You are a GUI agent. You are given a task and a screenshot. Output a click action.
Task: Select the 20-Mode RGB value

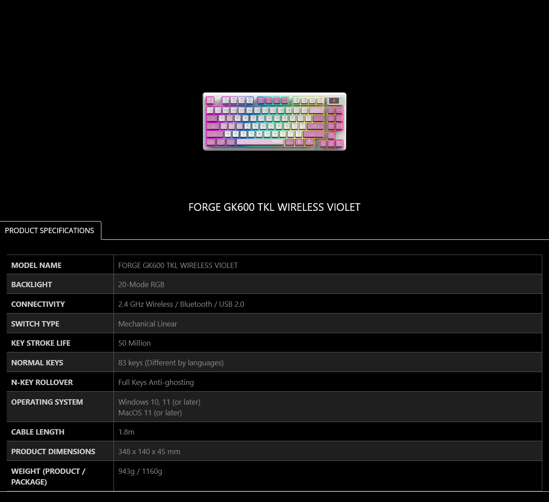pos(141,284)
